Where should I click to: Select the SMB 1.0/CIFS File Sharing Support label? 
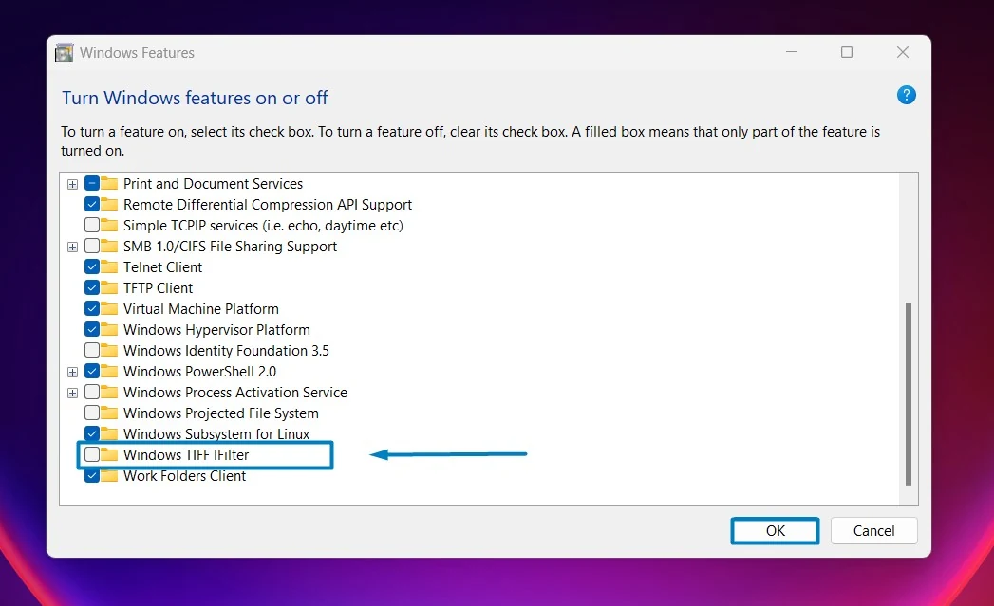pyautogui.click(x=230, y=246)
